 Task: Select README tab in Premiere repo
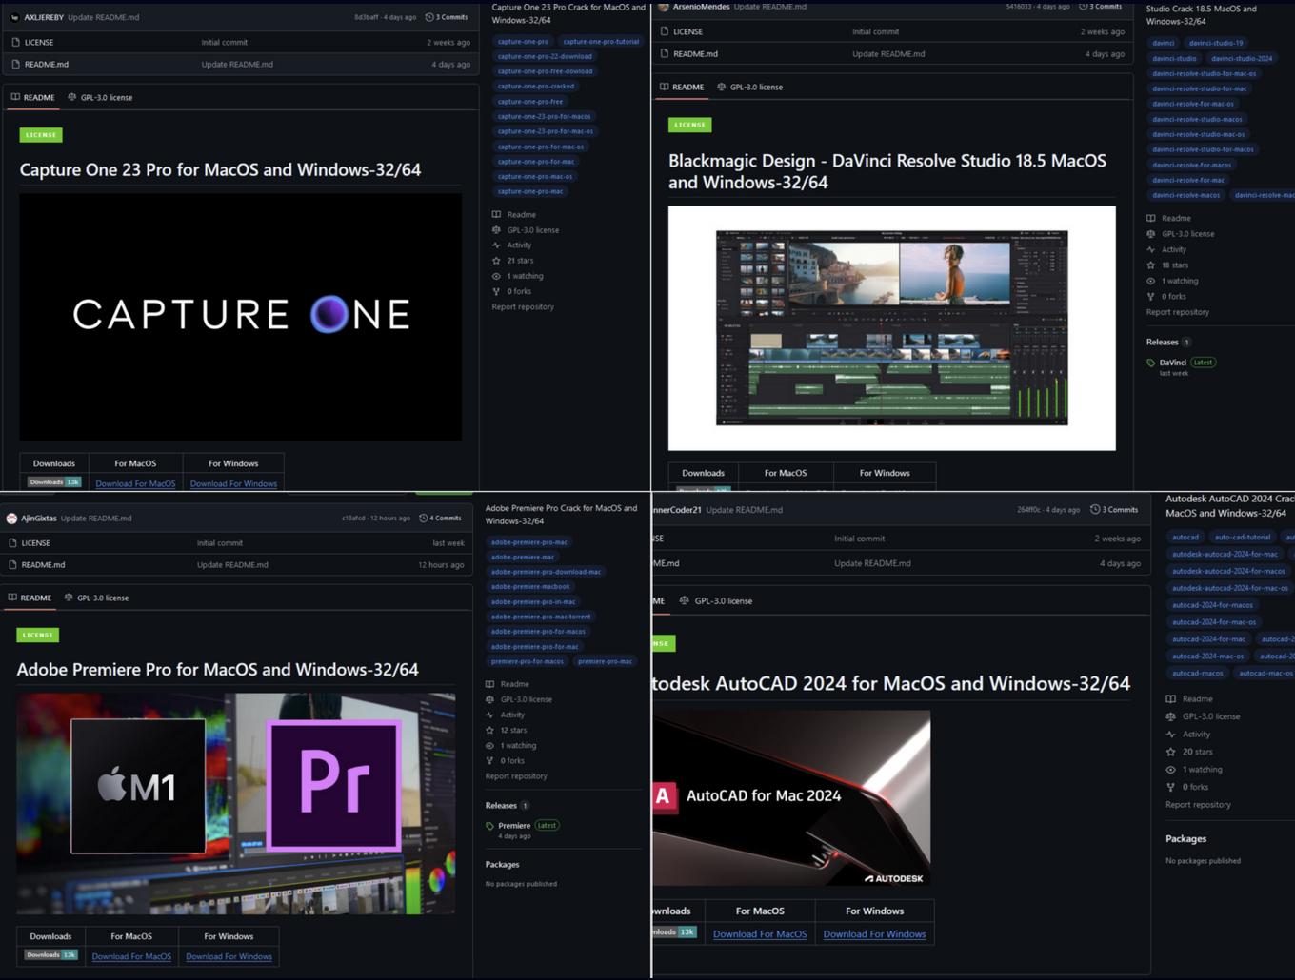[30, 598]
